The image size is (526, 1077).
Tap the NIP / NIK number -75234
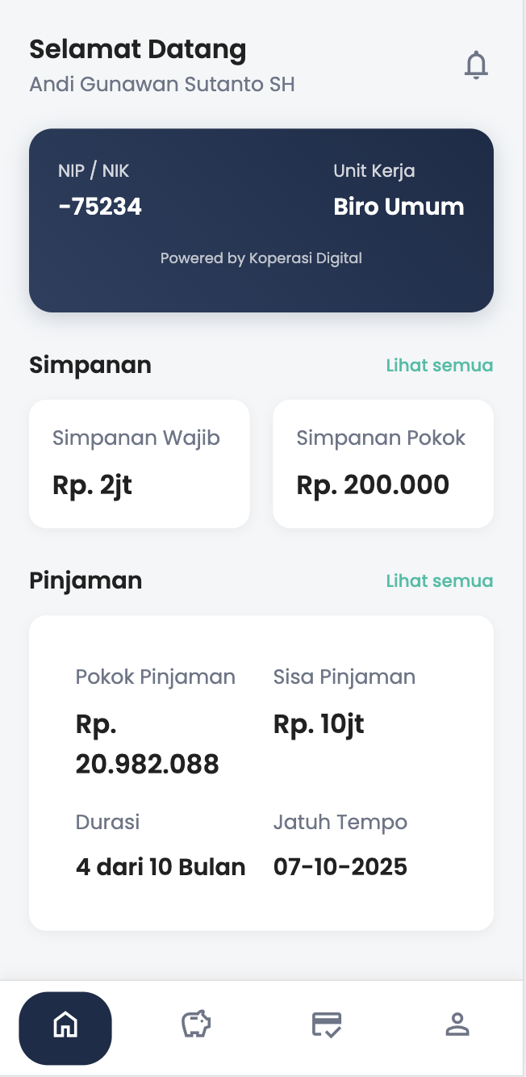point(98,206)
